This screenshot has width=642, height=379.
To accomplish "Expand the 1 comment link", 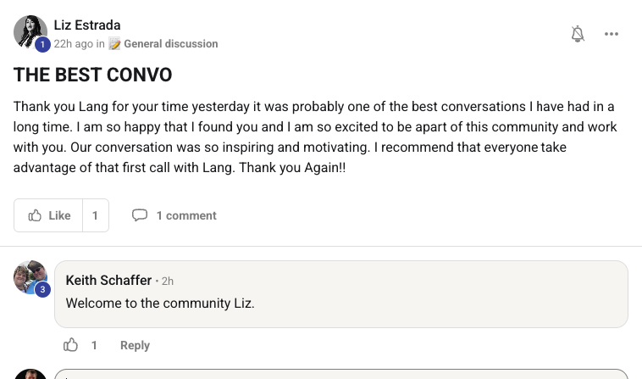I will pos(186,215).
